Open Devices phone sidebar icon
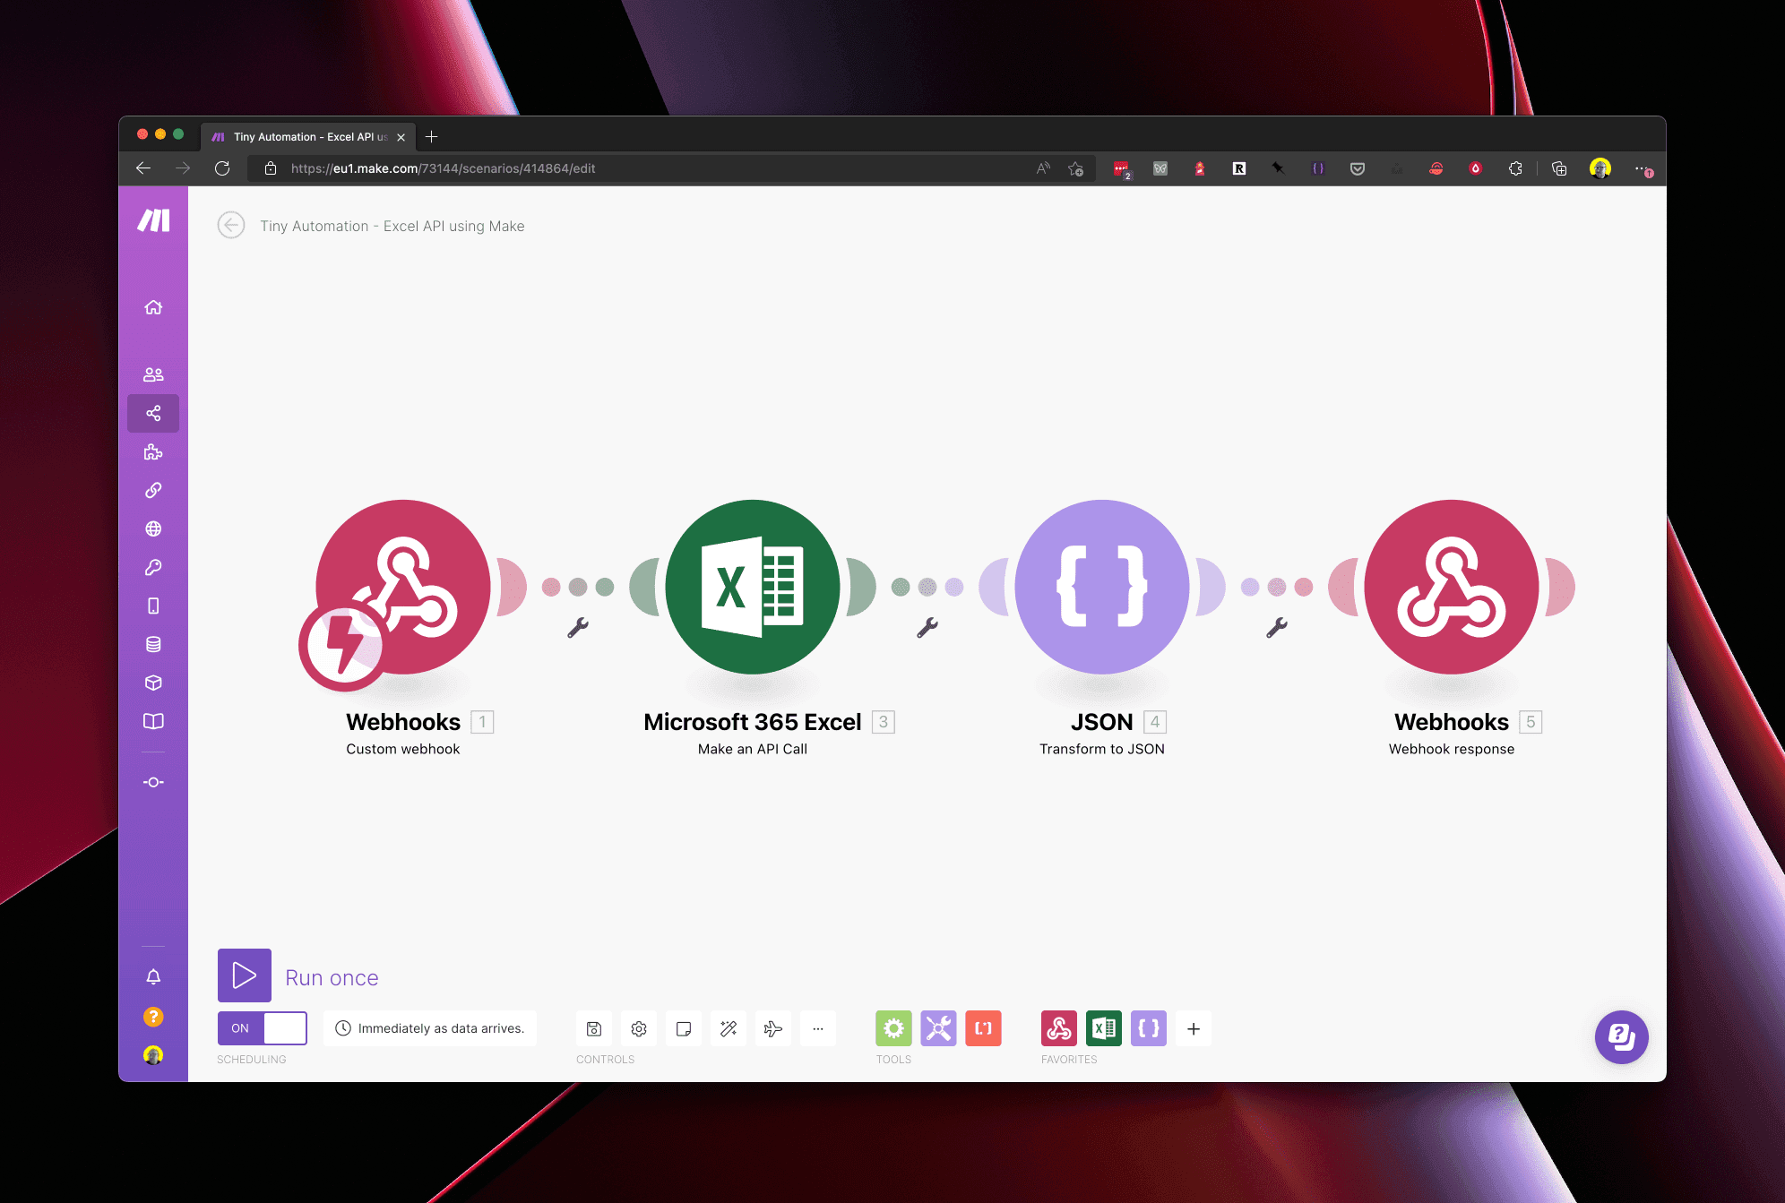 point(153,606)
